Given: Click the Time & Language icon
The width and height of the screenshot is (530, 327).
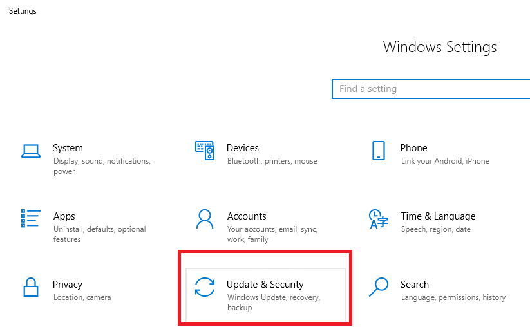Looking at the screenshot, I should click(x=379, y=219).
